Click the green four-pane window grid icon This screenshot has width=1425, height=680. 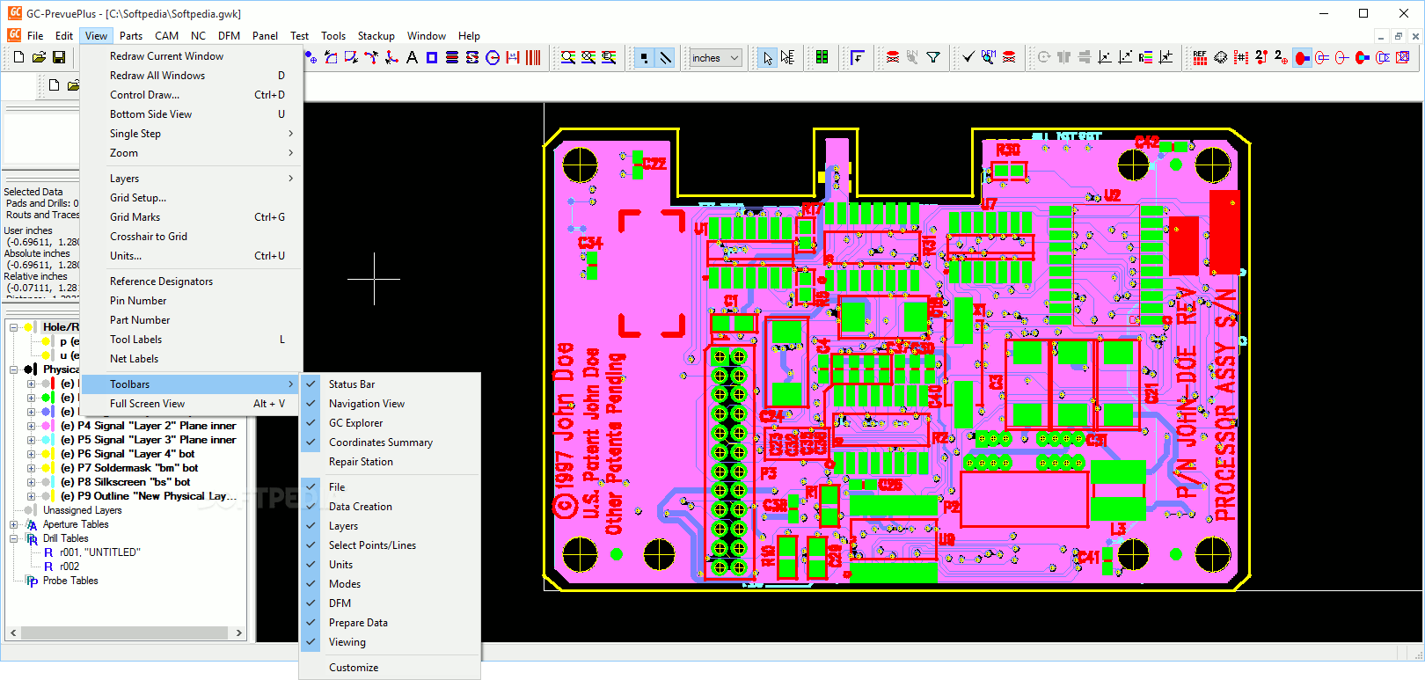822,58
